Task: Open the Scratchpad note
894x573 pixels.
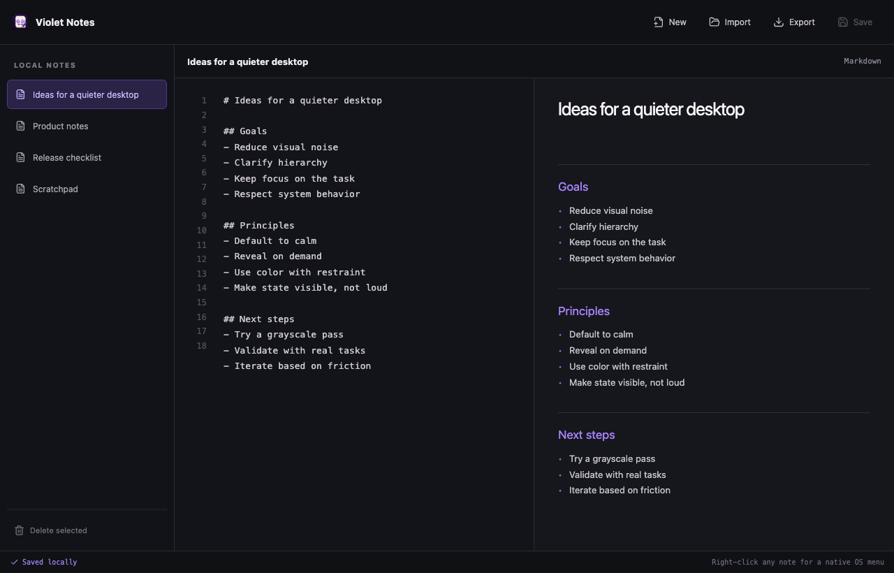Action: point(87,189)
